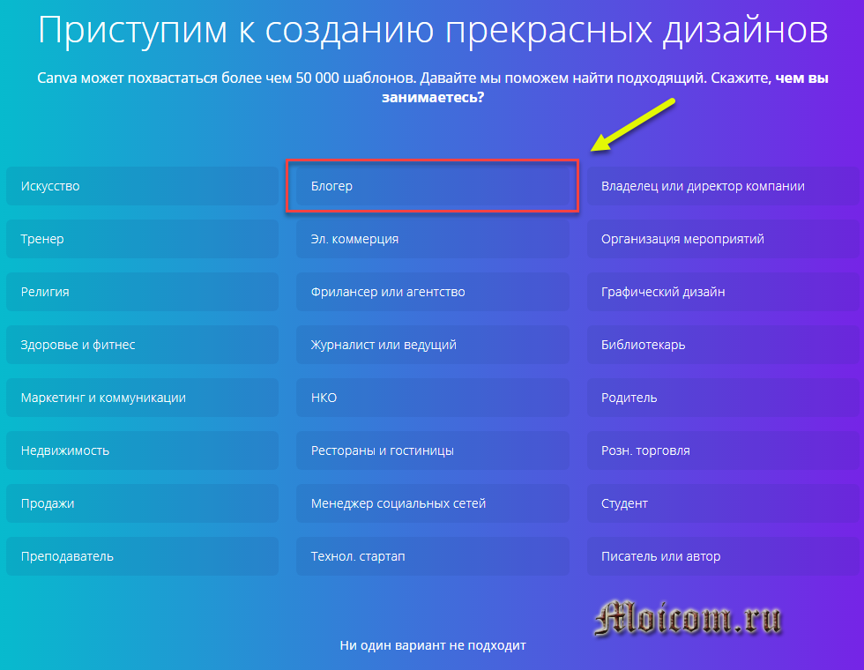The width and height of the screenshot is (864, 670).
Task: Choose Родитель as your role
Action: click(x=723, y=398)
